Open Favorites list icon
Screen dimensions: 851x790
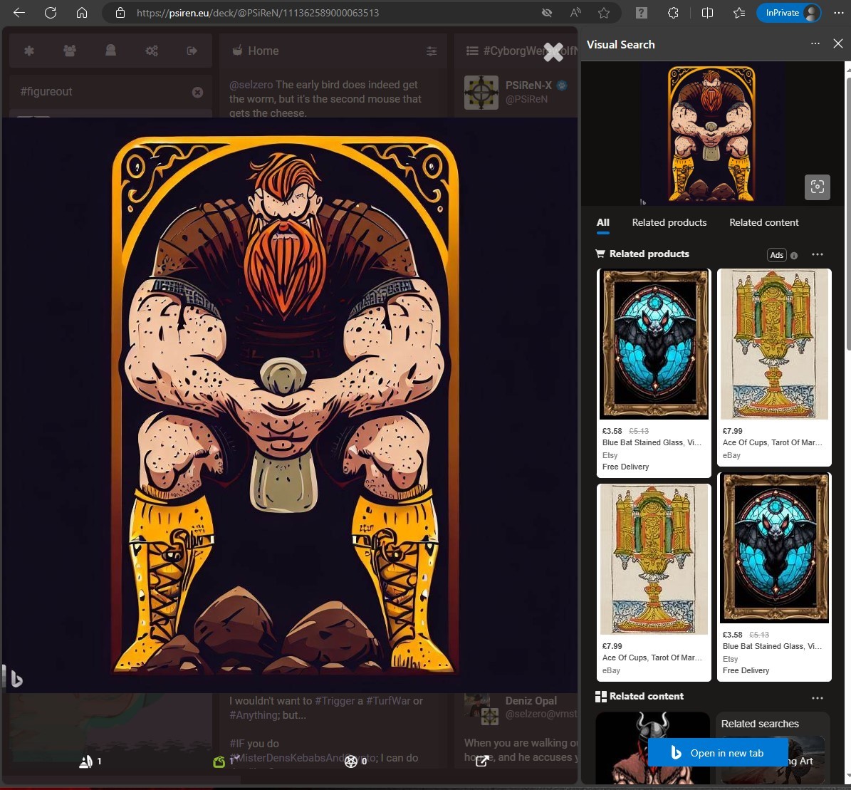(x=738, y=13)
